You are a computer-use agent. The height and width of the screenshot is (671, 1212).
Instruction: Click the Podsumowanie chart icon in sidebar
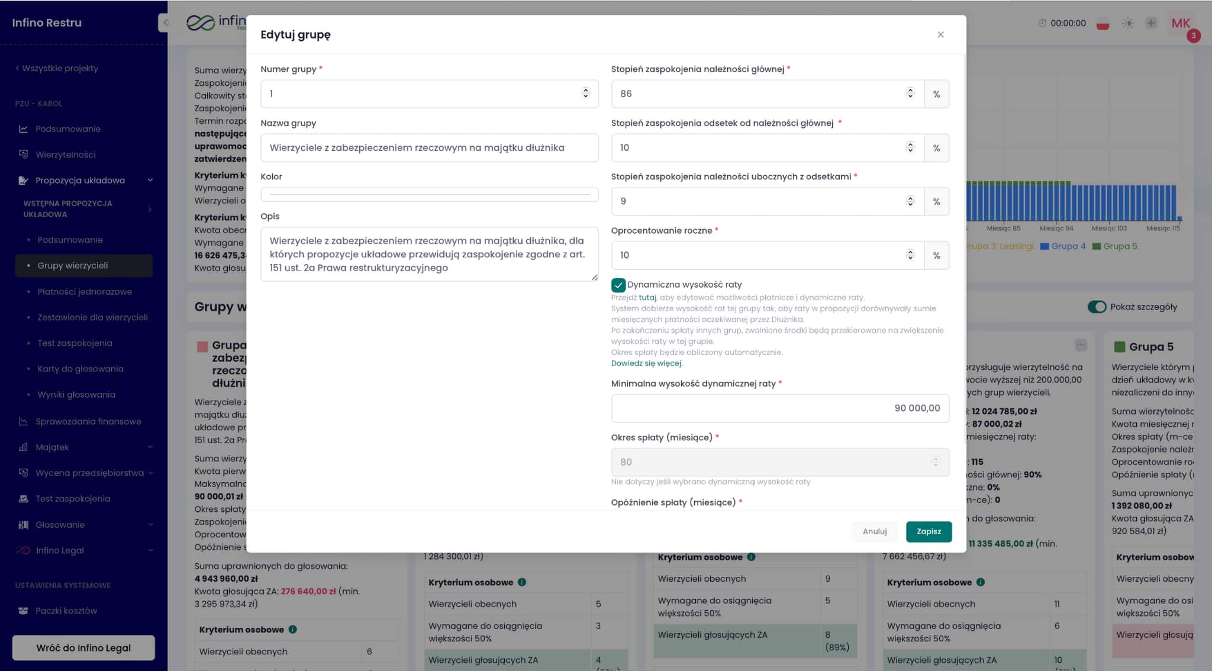(x=23, y=129)
